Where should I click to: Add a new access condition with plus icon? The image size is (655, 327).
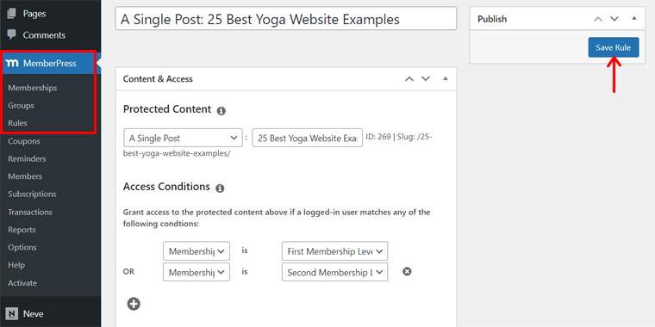[134, 304]
